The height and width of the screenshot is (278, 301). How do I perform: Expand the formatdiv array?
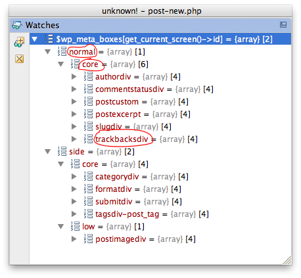click(x=74, y=189)
